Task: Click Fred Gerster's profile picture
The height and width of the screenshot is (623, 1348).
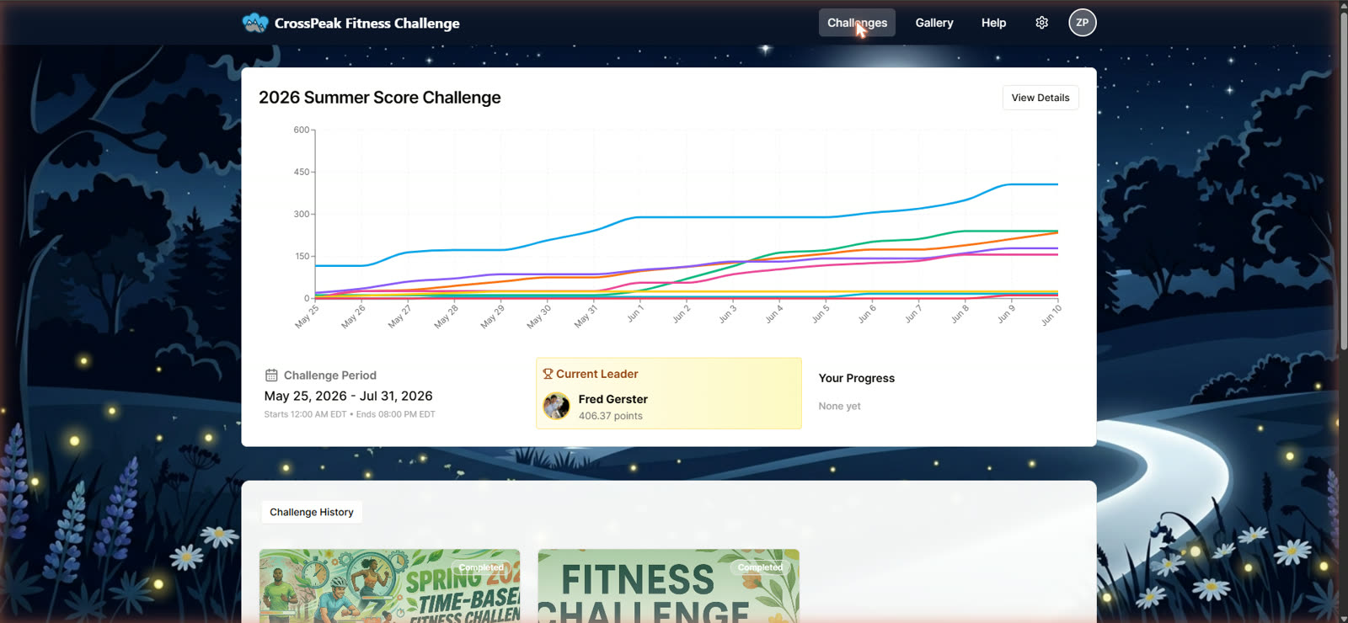Action: pos(556,407)
